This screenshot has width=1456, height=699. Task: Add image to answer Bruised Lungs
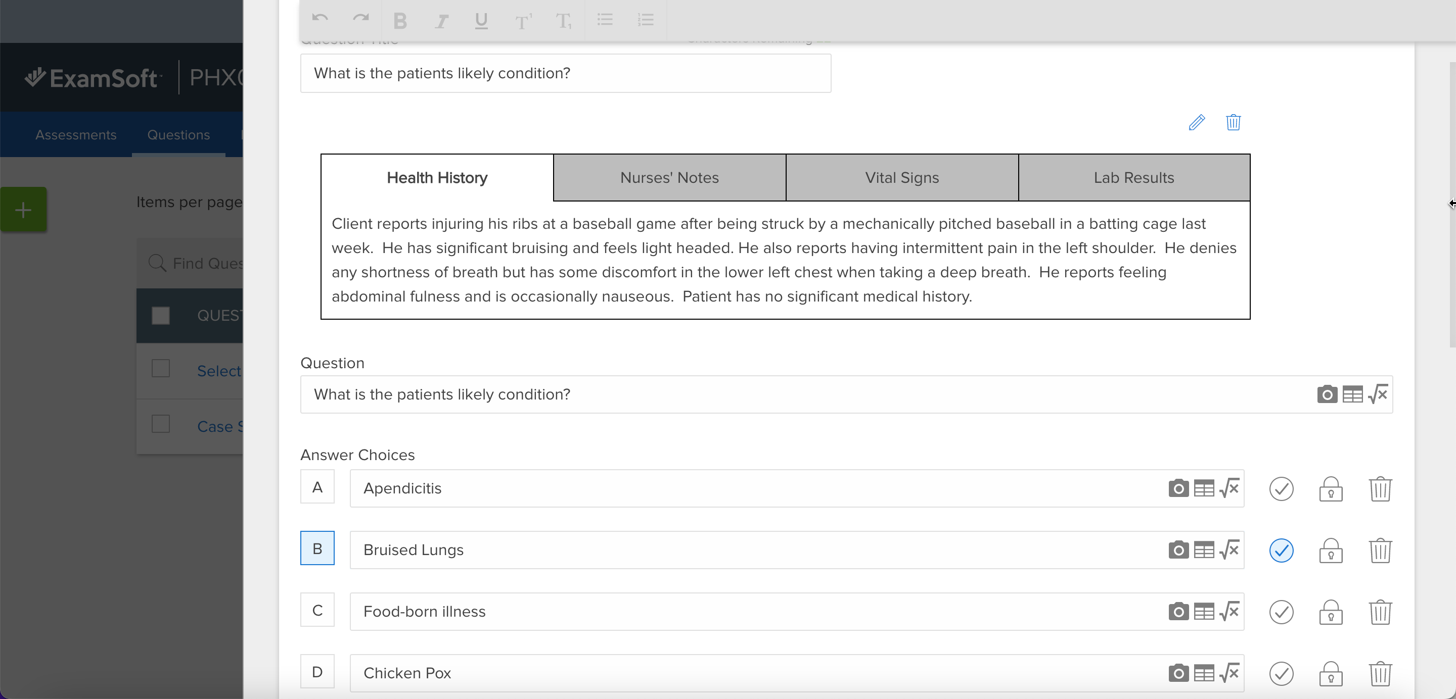pos(1178,550)
